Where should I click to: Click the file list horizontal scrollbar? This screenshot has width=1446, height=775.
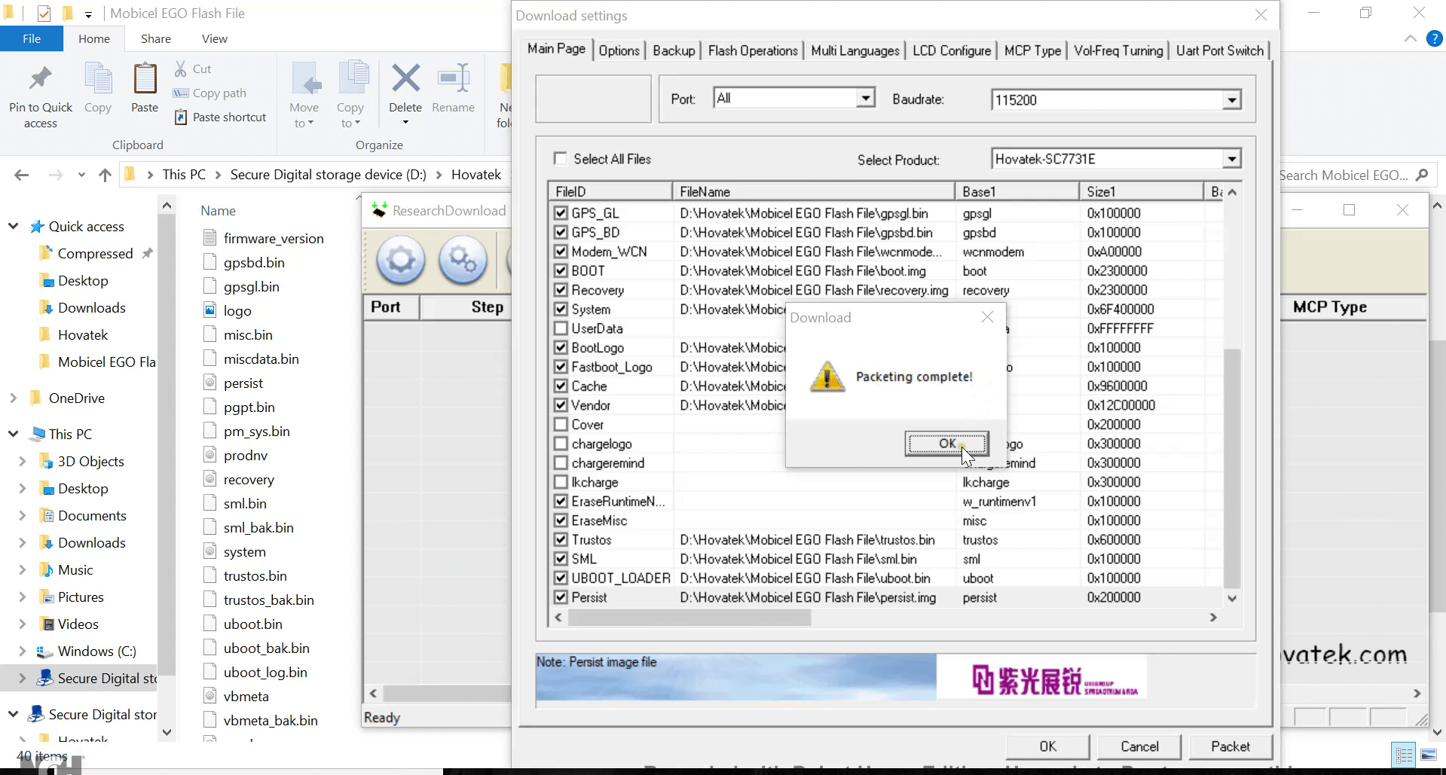pos(689,618)
